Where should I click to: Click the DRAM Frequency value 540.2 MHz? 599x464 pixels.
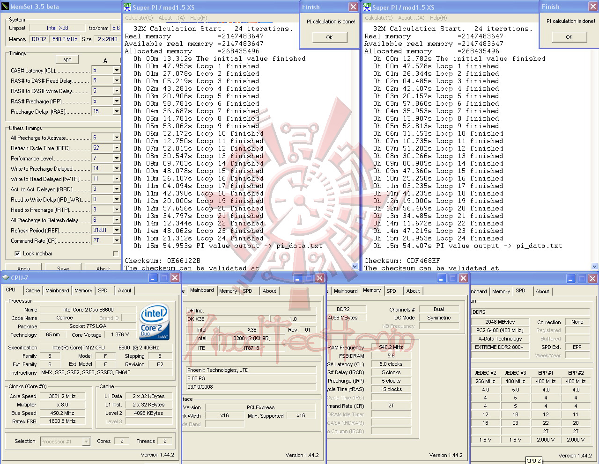pyautogui.click(x=391, y=348)
